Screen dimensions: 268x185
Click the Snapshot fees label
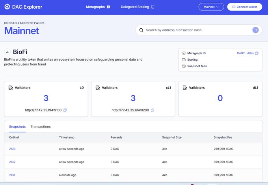pos(197,66)
